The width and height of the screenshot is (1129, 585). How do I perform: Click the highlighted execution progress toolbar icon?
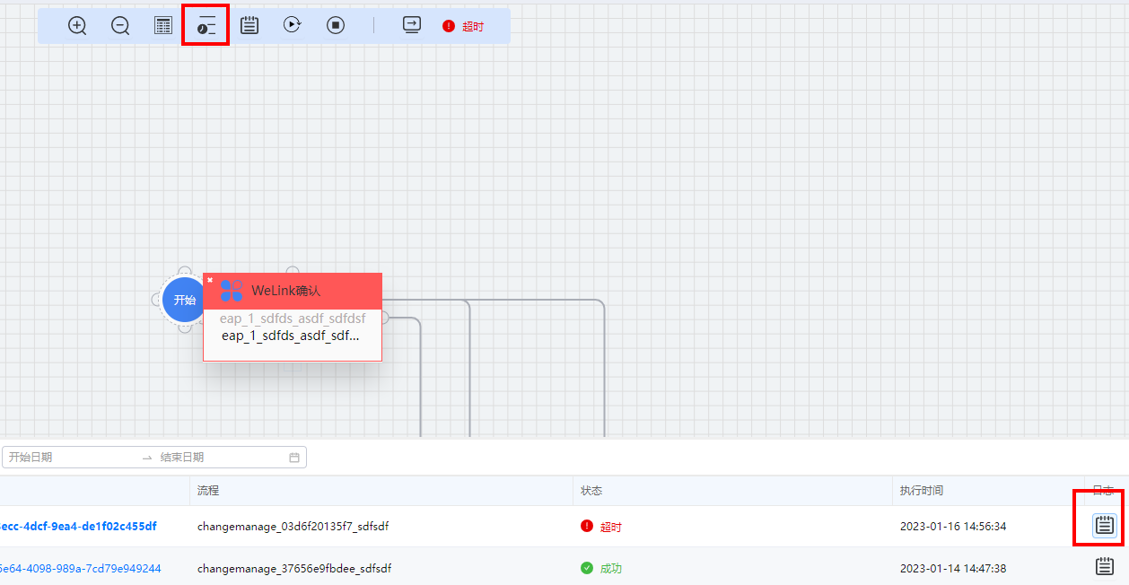pyautogui.click(x=206, y=26)
